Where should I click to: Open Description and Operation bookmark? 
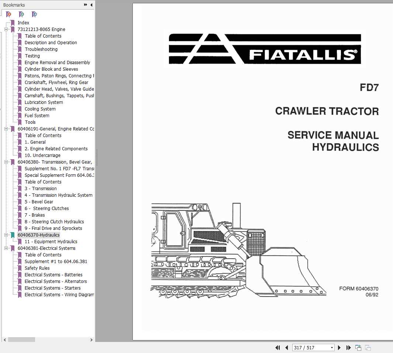point(51,43)
